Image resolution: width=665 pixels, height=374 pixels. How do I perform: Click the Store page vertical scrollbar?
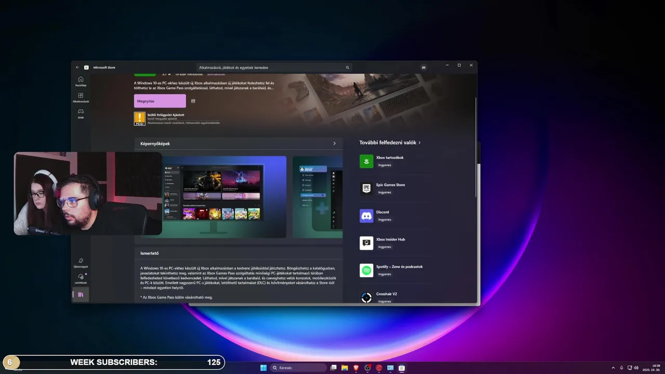pyautogui.click(x=476, y=147)
